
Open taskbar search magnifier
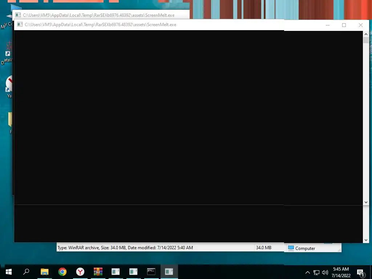click(x=26, y=271)
